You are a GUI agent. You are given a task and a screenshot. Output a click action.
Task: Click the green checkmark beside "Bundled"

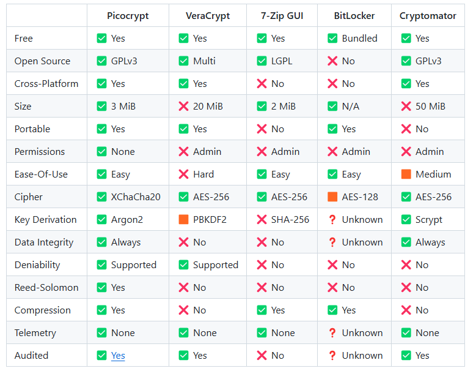pyautogui.click(x=332, y=39)
